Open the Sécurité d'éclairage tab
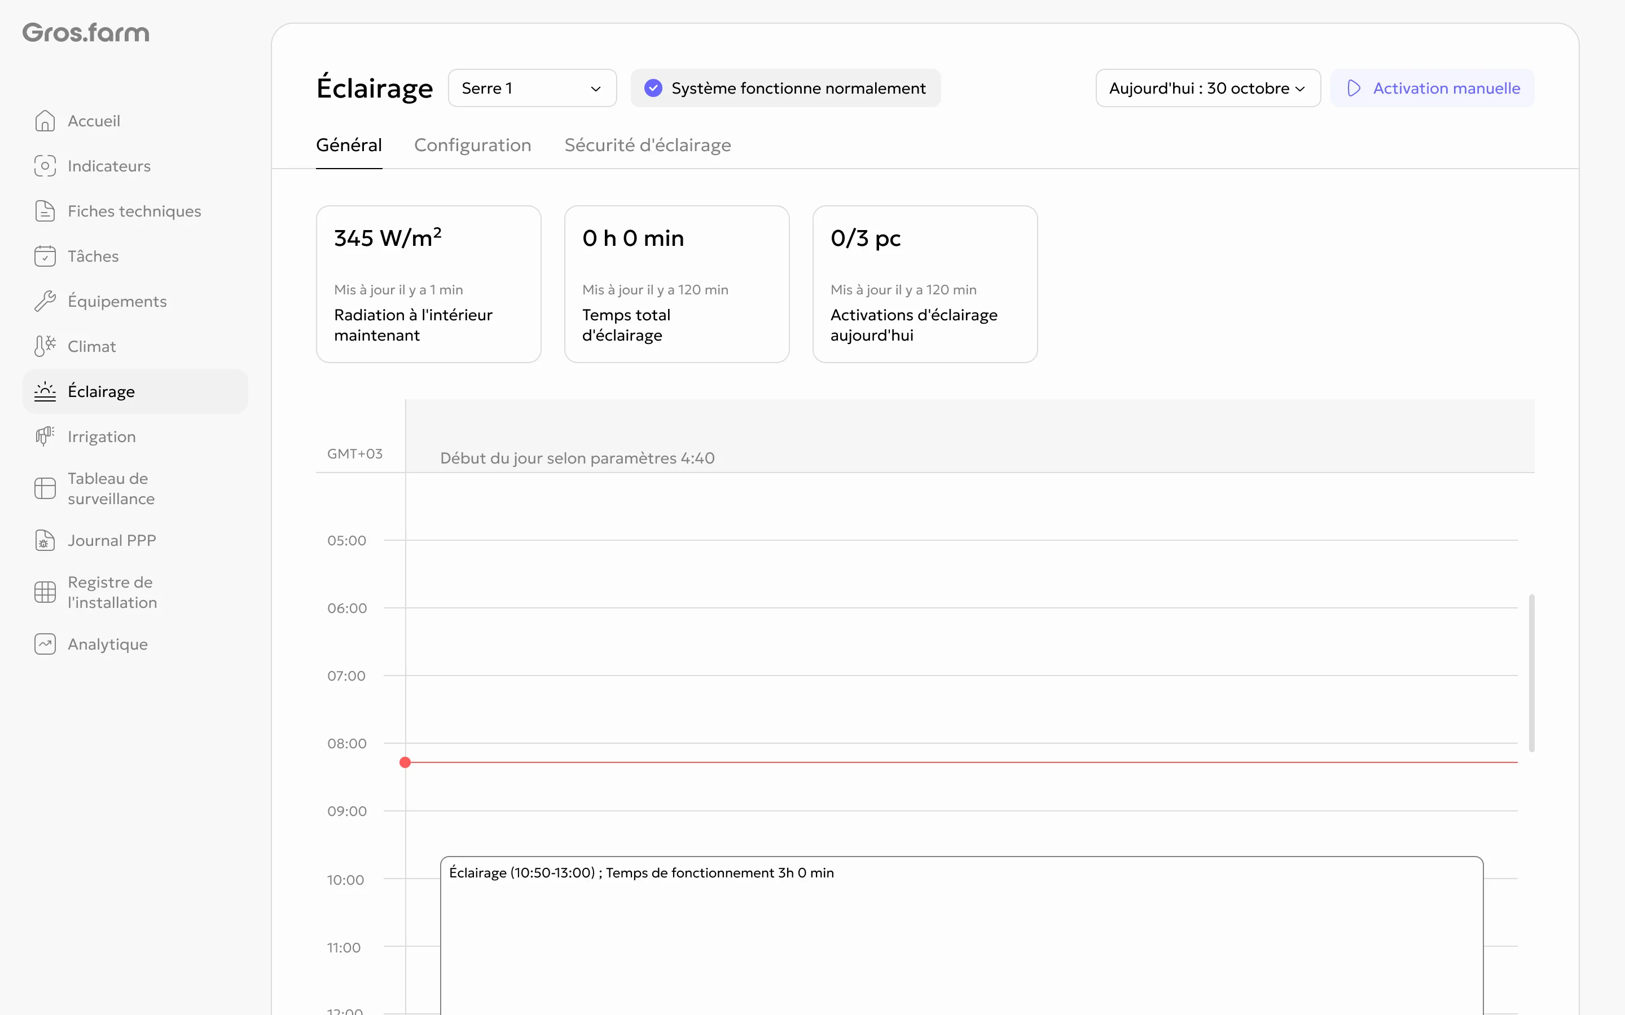1625x1015 pixels. 647,145
